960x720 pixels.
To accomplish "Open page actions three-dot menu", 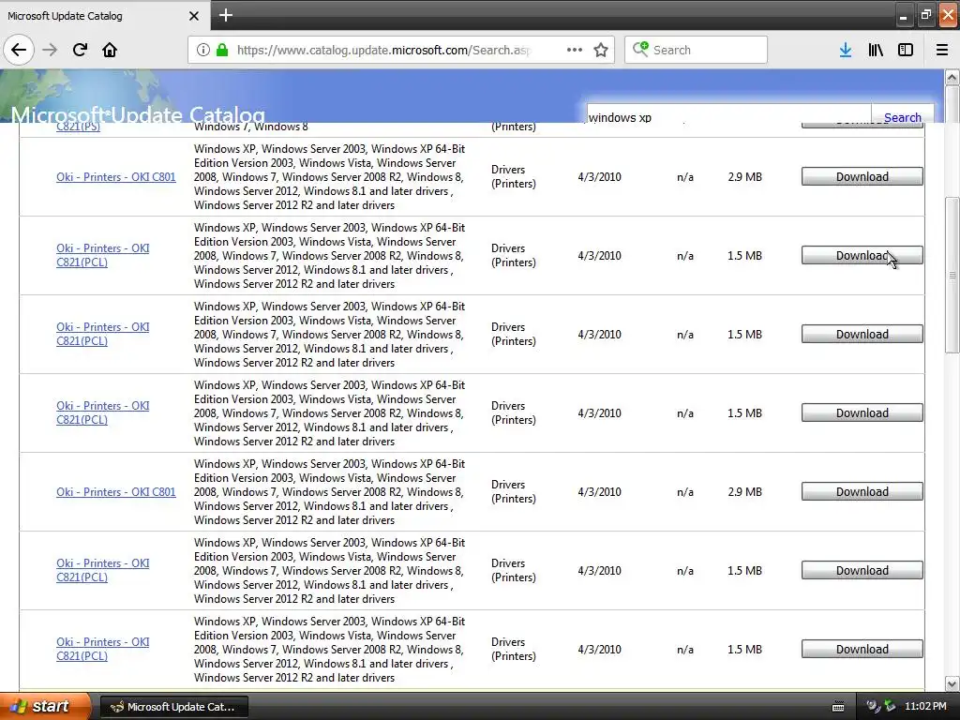I will [575, 50].
